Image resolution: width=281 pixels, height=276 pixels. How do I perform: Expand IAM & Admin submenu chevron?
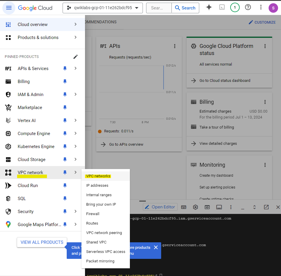click(76, 94)
